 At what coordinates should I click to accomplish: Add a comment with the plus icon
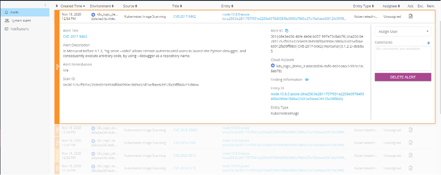coord(428,43)
